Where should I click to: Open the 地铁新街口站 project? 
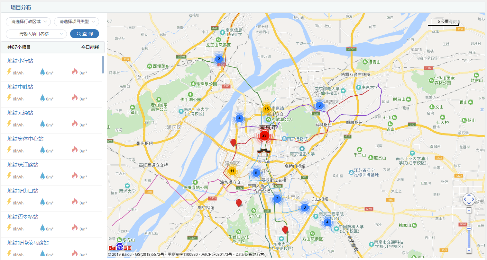click(23, 191)
